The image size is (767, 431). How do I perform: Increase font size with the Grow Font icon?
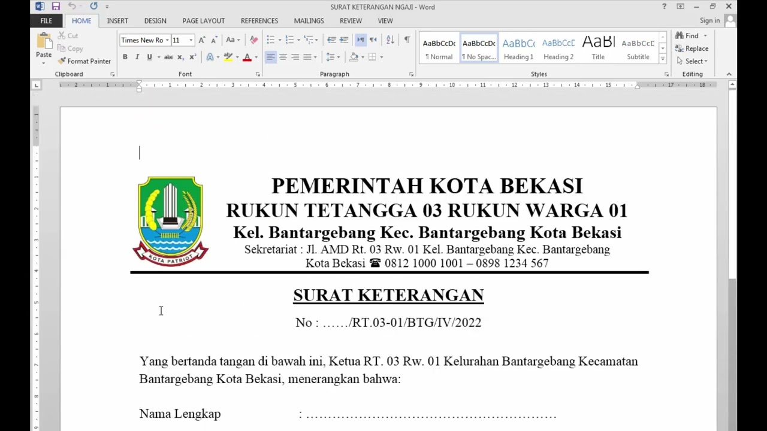pyautogui.click(x=202, y=40)
